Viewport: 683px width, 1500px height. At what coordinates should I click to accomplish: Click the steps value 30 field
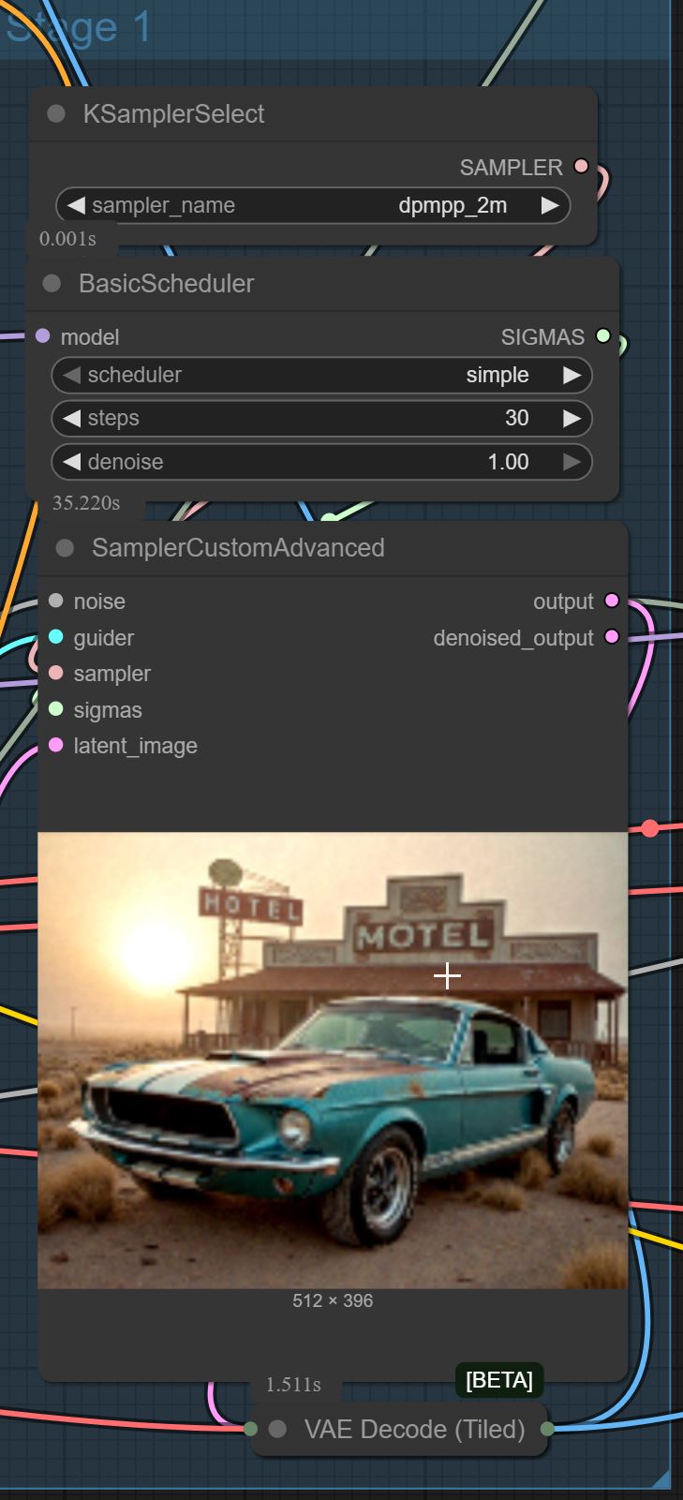click(321, 418)
